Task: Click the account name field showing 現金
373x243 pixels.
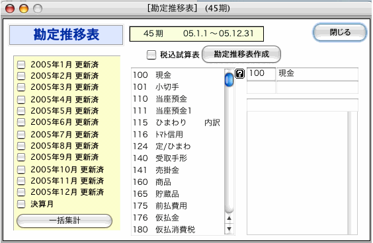Action: [x=317, y=74]
